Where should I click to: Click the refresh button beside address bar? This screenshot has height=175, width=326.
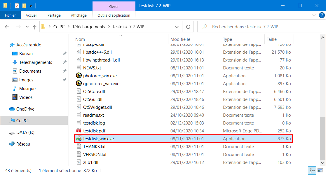[x=188, y=27]
